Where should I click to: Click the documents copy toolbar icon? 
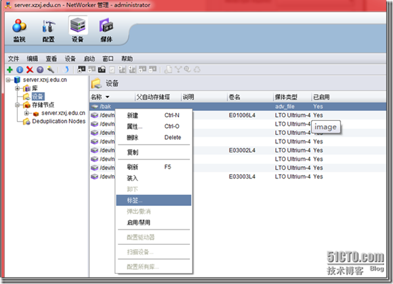[x=168, y=70]
